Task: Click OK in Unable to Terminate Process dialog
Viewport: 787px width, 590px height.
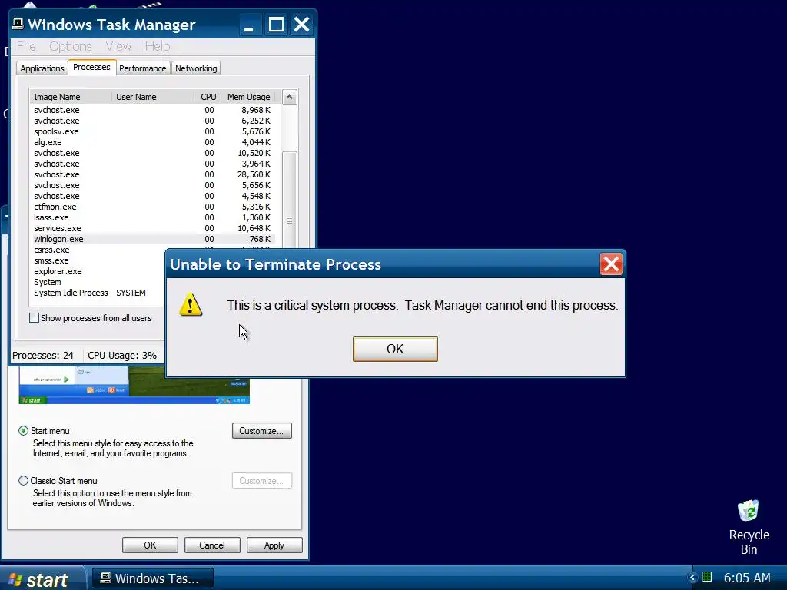Action: 395,349
